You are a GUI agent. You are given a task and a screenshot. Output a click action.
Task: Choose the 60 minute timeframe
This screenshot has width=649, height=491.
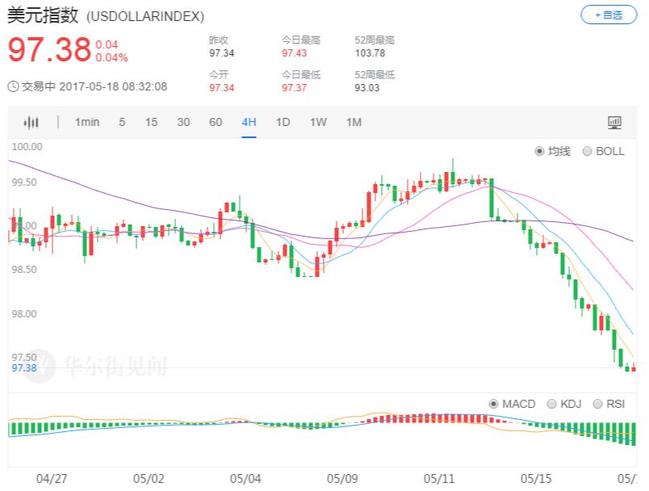coord(216,122)
